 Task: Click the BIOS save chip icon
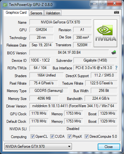pos(114,52)
